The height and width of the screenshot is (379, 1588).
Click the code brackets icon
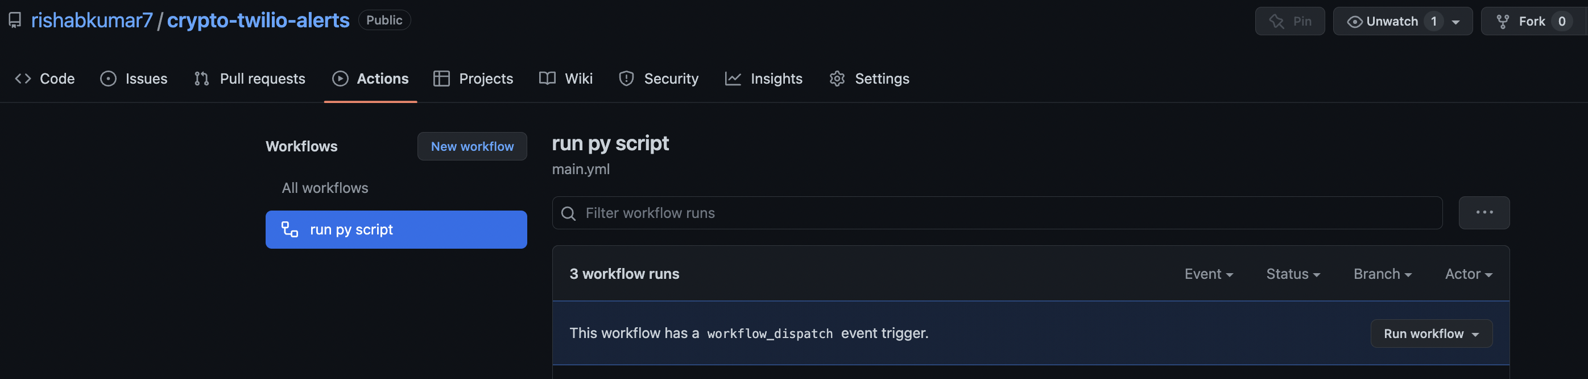[x=23, y=79]
